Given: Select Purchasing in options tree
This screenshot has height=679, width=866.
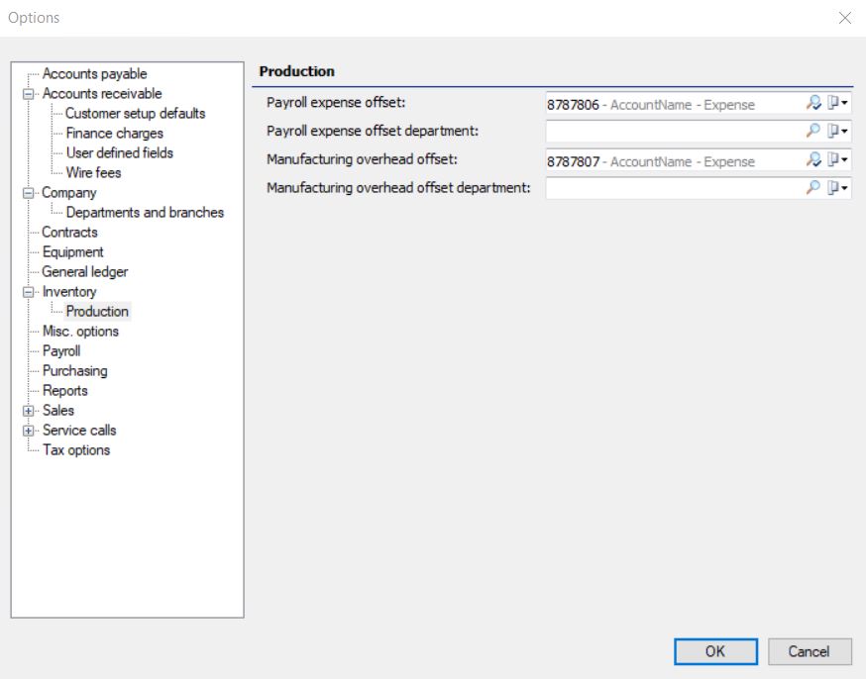Looking at the screenshot, I should [x=74, y=371].
